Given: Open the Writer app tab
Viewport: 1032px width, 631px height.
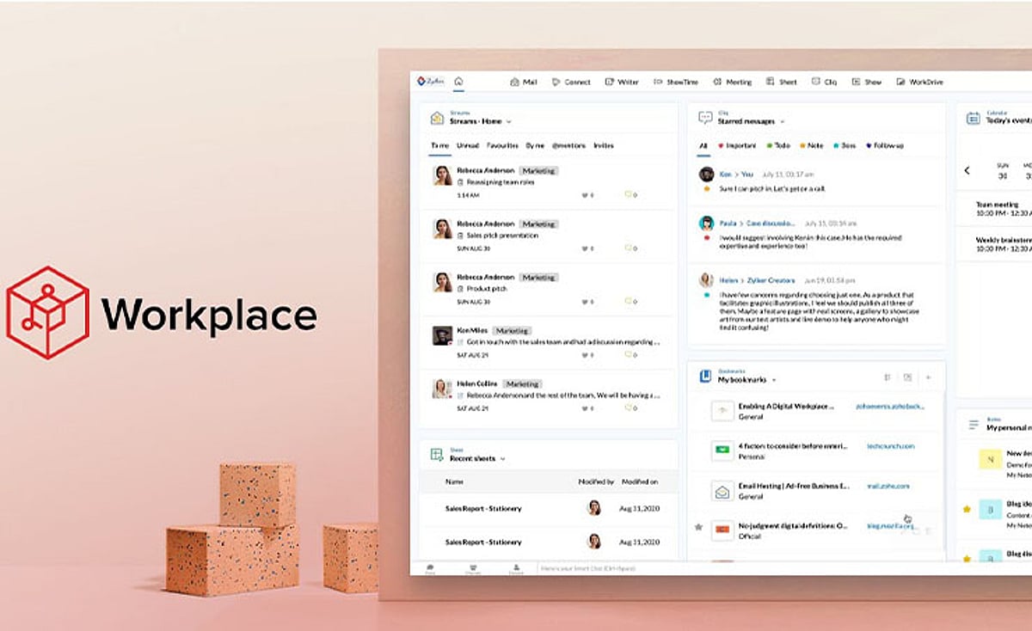Looking at the screenshot, I should pos(622,82).
